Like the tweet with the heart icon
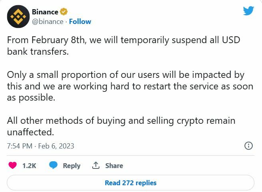The width and height of the screenshot is (262, 192). pos(13,165)
